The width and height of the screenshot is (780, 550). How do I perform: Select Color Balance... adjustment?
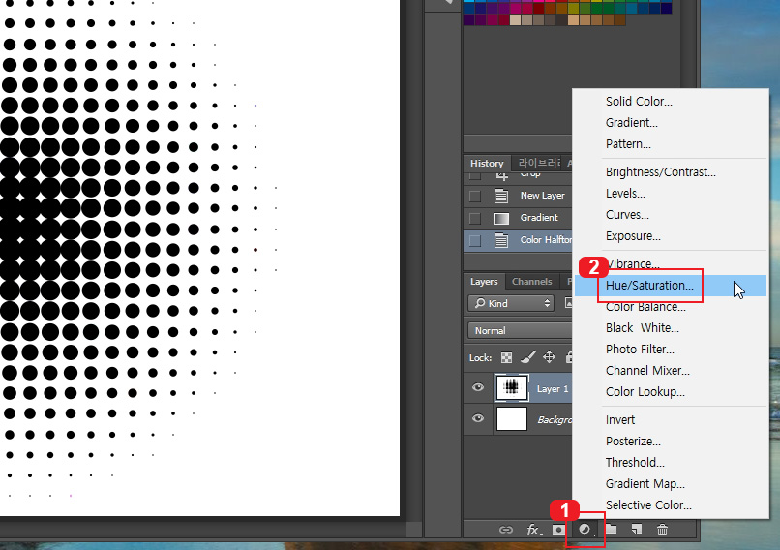(645, 307)
